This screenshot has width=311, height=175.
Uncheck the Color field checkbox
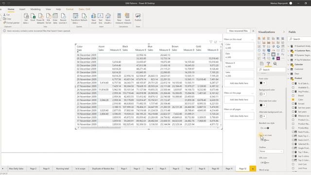click(x=293, y=100)
